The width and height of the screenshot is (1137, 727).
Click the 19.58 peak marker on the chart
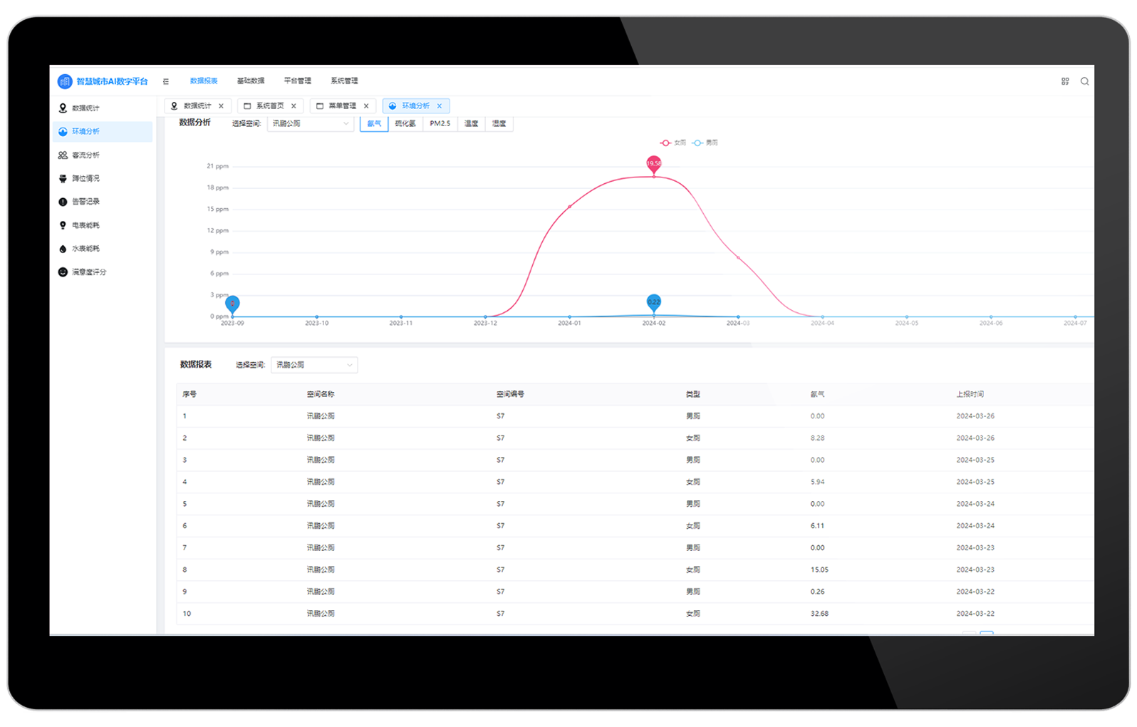653,164
